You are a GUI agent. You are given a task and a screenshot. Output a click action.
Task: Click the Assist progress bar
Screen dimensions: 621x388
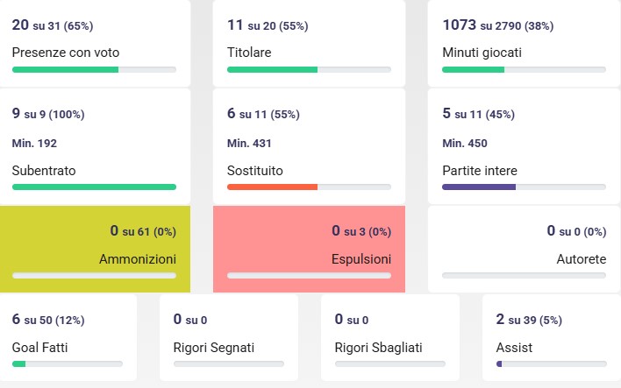pyautogui.click(x=552, y=363)
